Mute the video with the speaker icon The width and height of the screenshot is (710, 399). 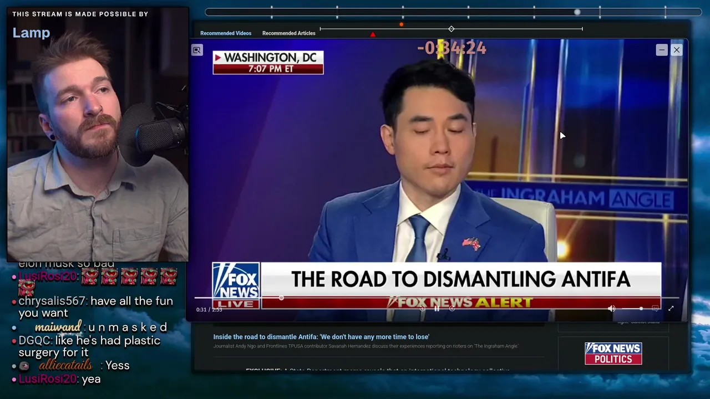click(x=611, y=309)
